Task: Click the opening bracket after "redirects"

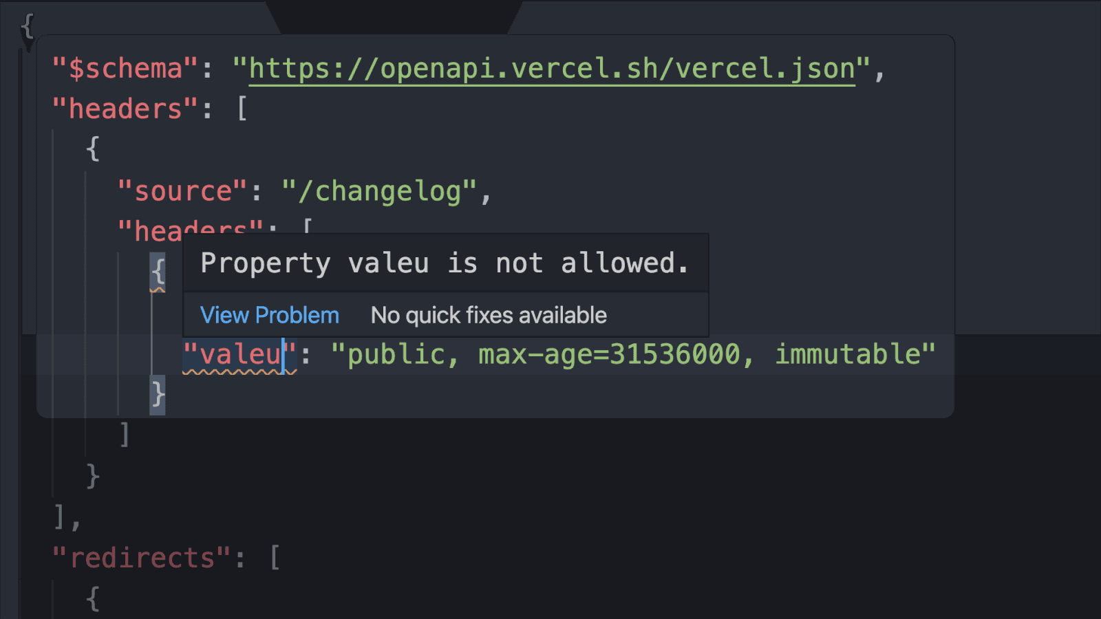Action: pyautogui.click(x=275, y=558)
